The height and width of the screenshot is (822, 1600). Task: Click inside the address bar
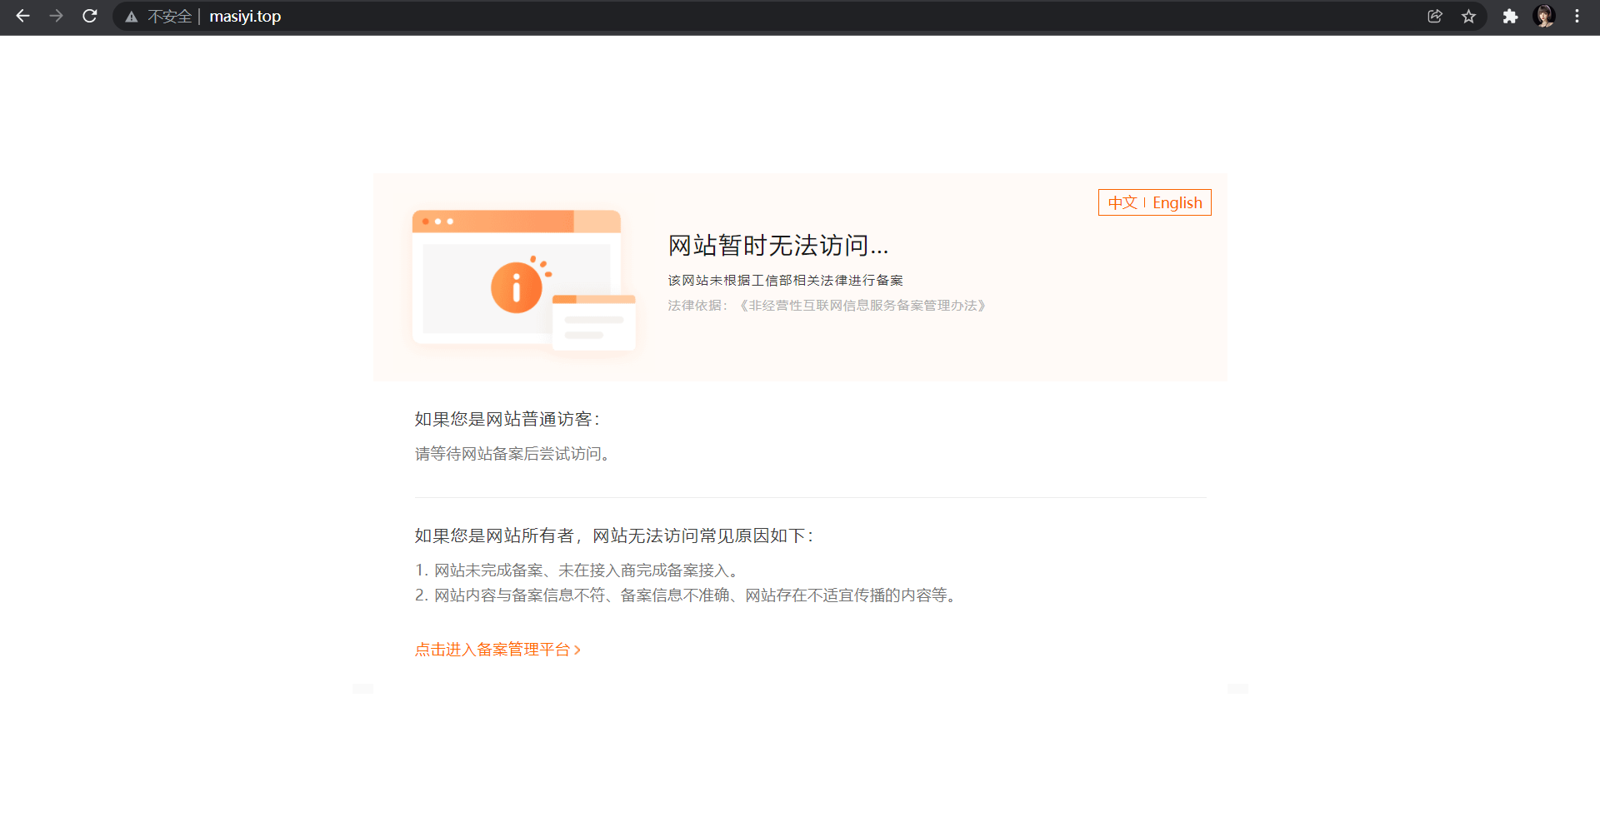click(x=583, y=16)
